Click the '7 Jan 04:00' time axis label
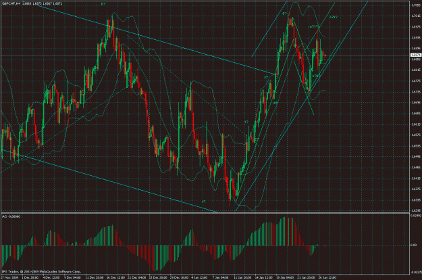 [220, 277]
